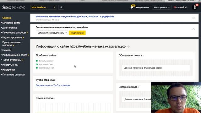Open Представление в поиске section
This screenshot has width=201, height=113.
coord(11,44)
